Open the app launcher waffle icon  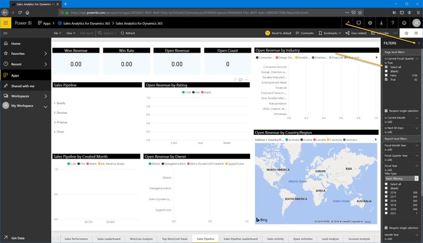pos(5,23)
